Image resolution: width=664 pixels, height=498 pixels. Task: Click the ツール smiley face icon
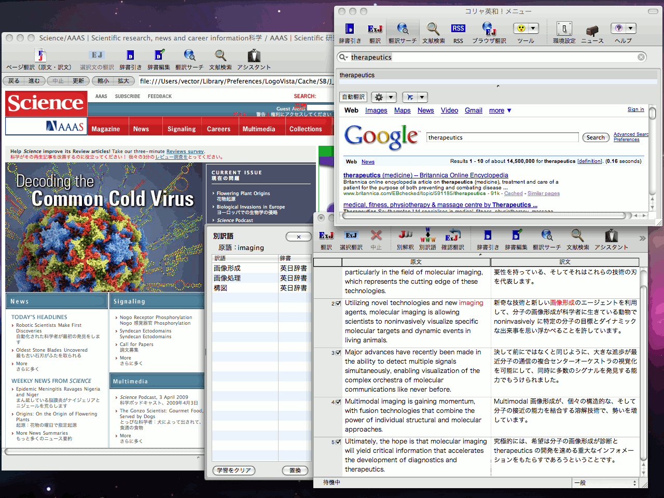(x=521, y=29)
